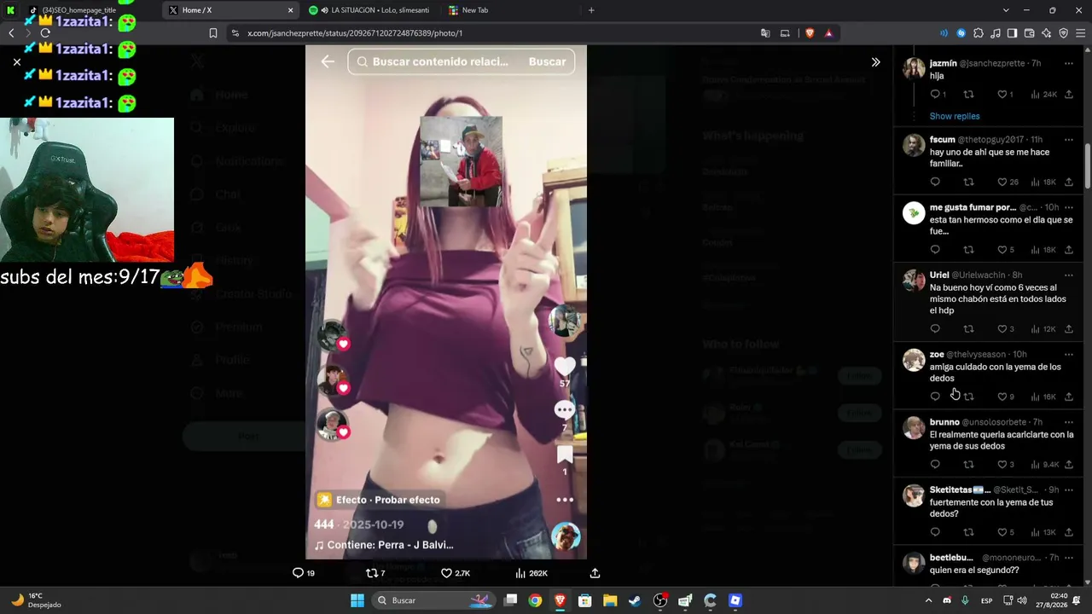Reply to fscum's comment

[x=935, y=182]
